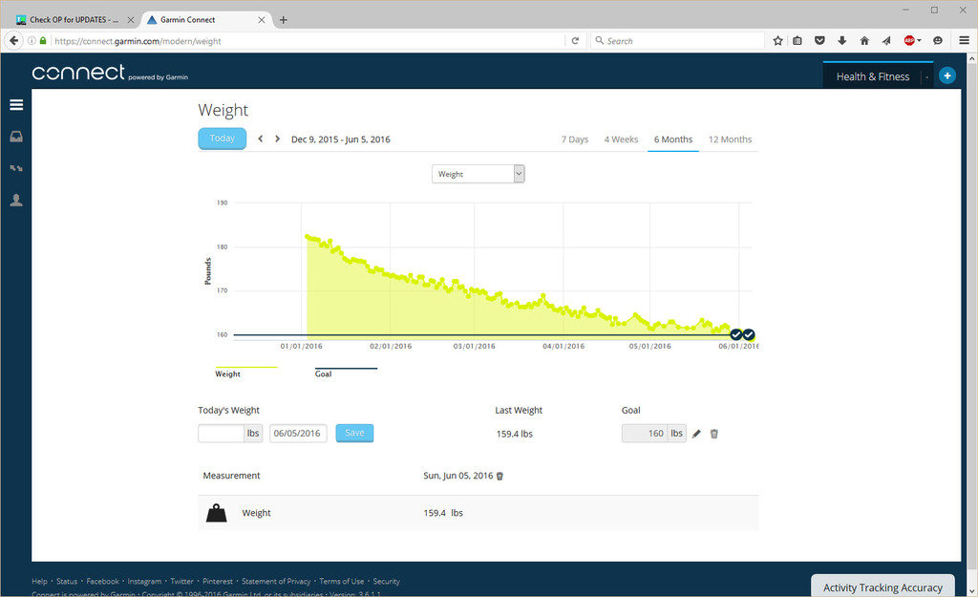Open the Activity Tracking Accuracy panel
The height and width of the screenshot is (597, 978).
coord(882,587)
